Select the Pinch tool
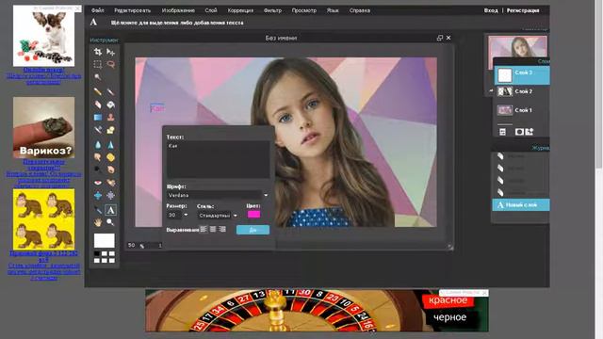Viewport: 603px width, 339px height. 111,195
